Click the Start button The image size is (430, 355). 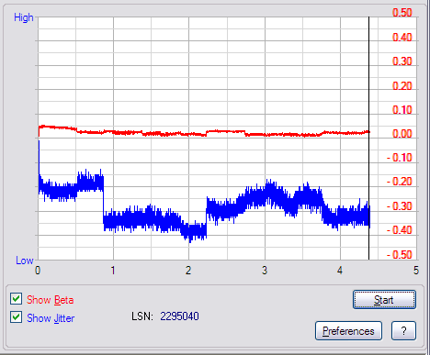pyautogui.click(x=384, y=299)
